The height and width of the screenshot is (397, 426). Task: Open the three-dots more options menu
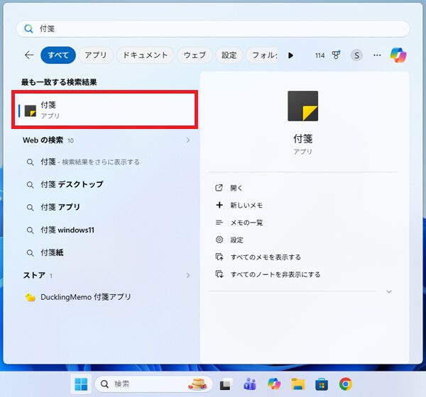(x=377, y=55)
